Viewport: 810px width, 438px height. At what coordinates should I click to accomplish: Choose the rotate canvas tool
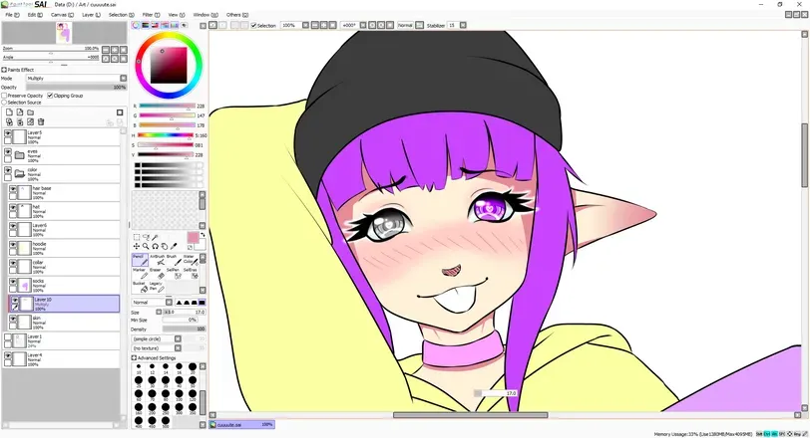tap(155, 246)
